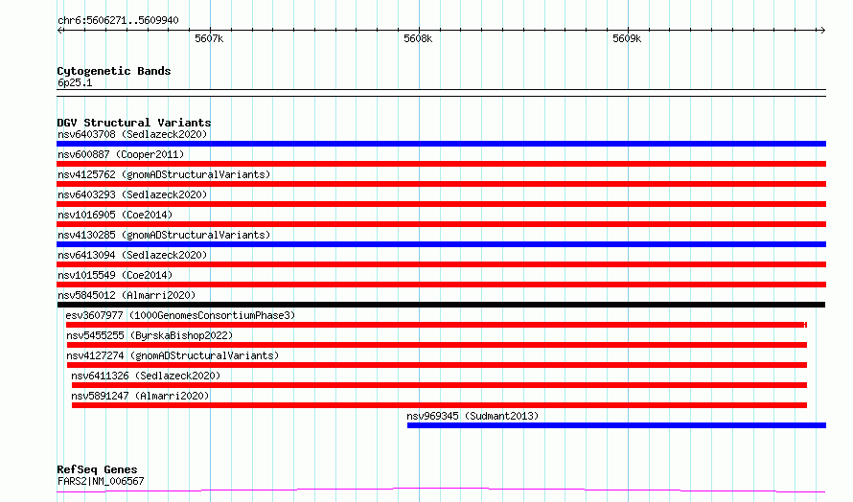Click the red bar under nsv6413094
This screenshot has width=853, height=502.
tap(441, 264)
